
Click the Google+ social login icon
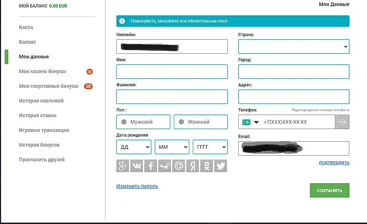click(x=123, y=166)
